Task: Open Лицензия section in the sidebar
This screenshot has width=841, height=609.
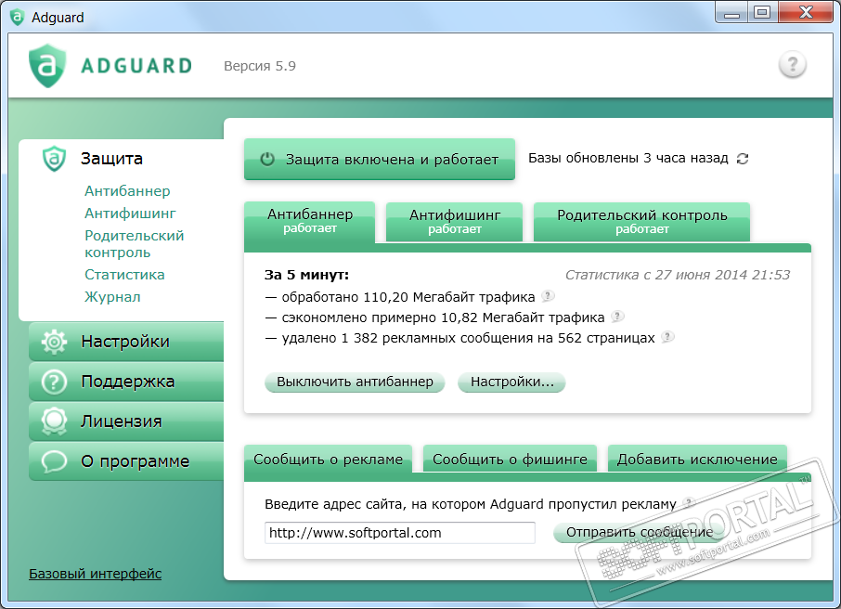Action: coord(122,421)
